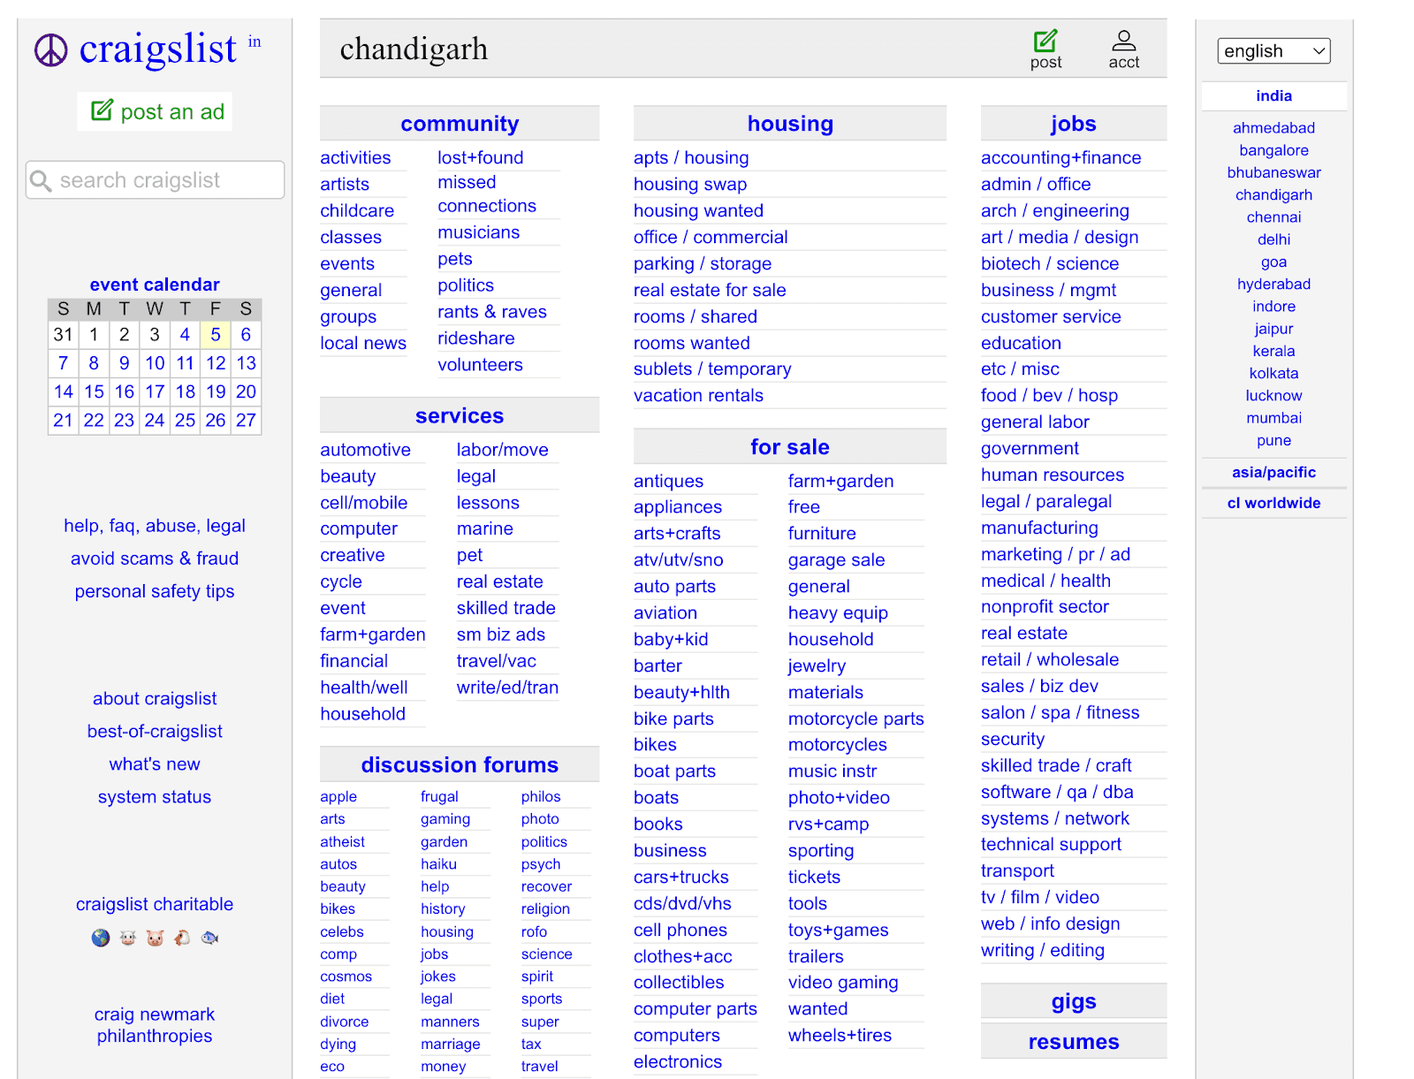The image size is (1414, 1079).
Task: Open write/ed/tran services link
Action: click(x=507, y=687)
